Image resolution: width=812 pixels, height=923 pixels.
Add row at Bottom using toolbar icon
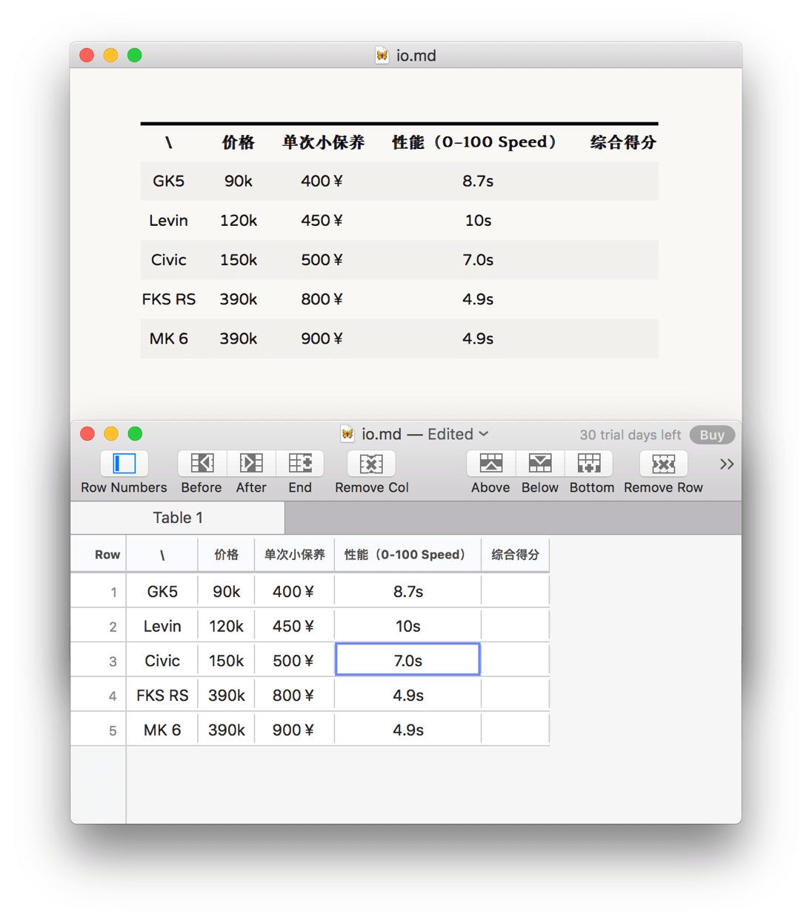click(x=589, y=464)
